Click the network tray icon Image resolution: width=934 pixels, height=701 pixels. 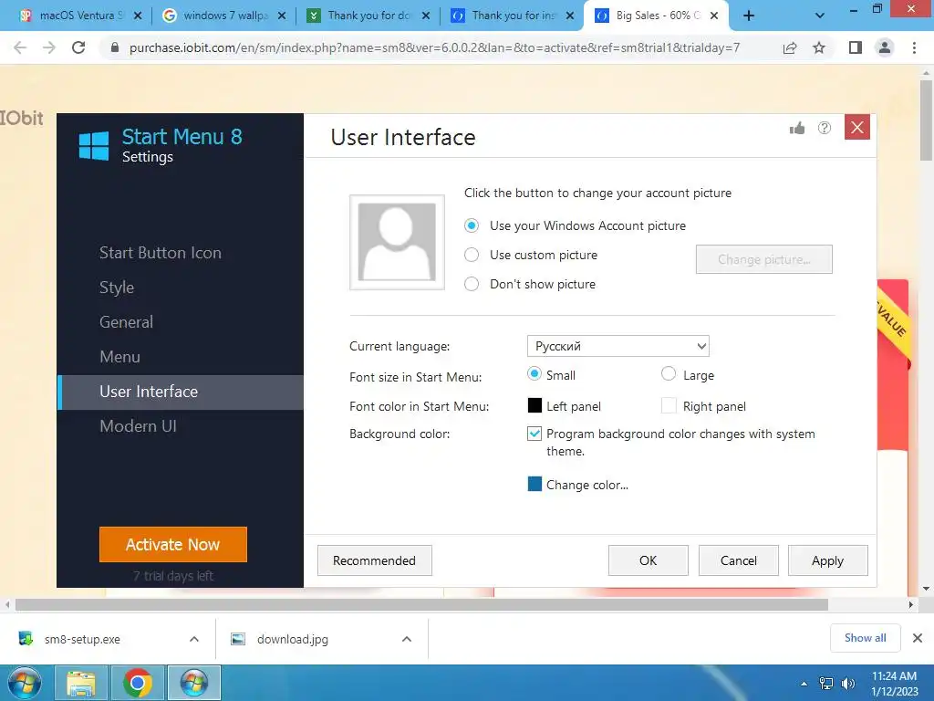pyautogui.click(x=826, y=684)
